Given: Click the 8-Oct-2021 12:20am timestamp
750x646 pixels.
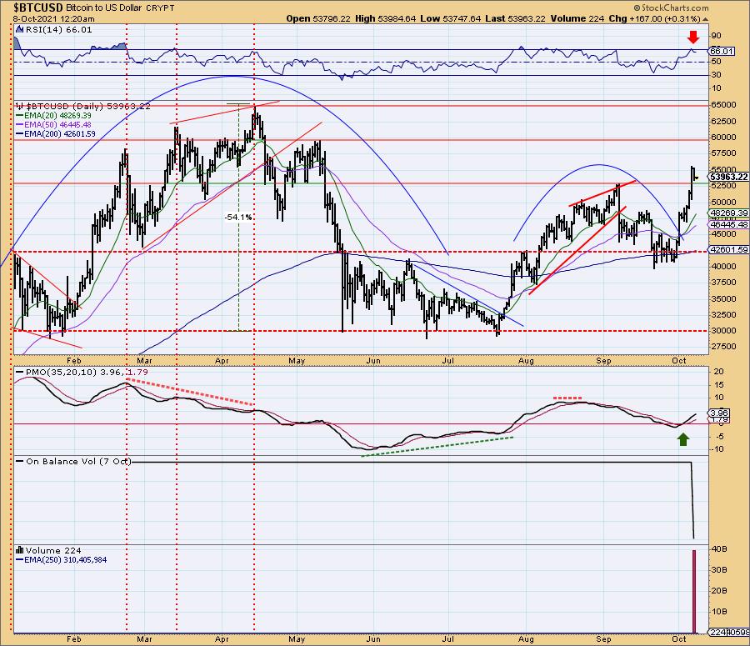Looking at the screenshot, I should pyautogui.click(x=53, y=19).
